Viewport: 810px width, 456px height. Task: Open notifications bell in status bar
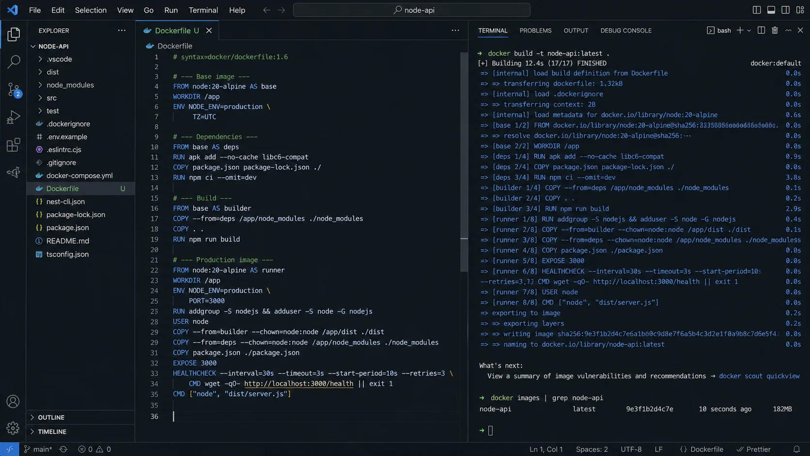click(x=796, y=449)
